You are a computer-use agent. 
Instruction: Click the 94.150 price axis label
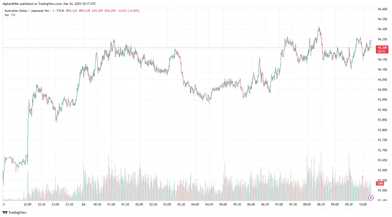pos(382,60)
